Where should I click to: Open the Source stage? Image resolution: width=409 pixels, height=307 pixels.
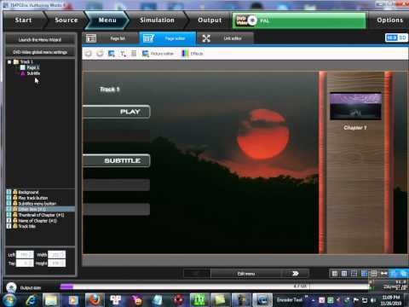(x=66, y=20)
